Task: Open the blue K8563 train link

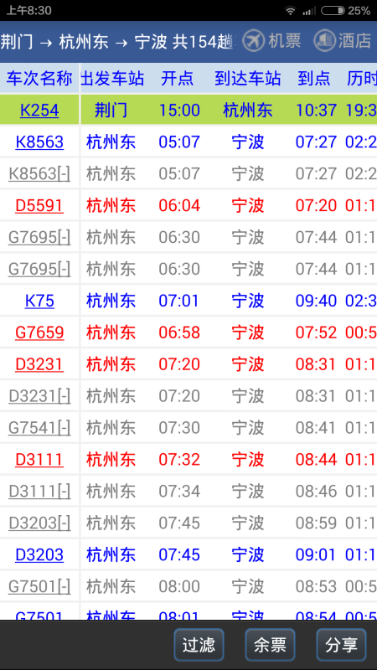Action: point(39,142)
